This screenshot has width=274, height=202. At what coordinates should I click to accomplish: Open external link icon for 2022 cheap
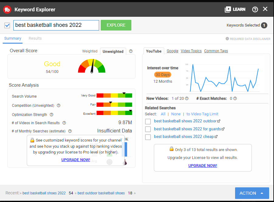point(216,137)
